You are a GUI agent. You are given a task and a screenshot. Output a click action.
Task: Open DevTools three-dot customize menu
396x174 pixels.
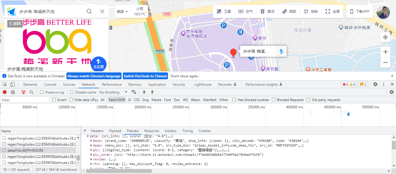[384, 85]
